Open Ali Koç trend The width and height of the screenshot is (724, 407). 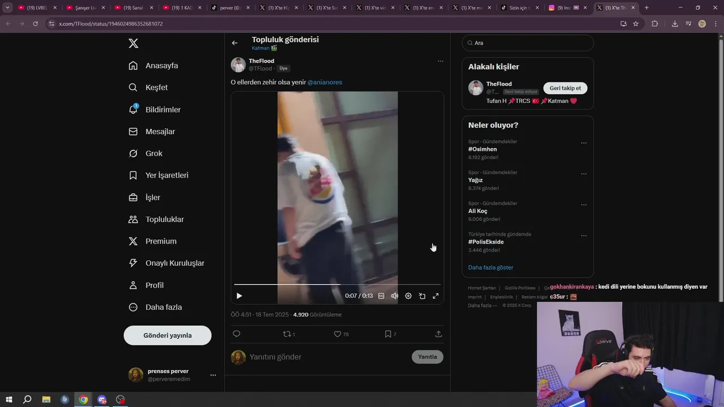pyautogui.click(x=478, y=211)
